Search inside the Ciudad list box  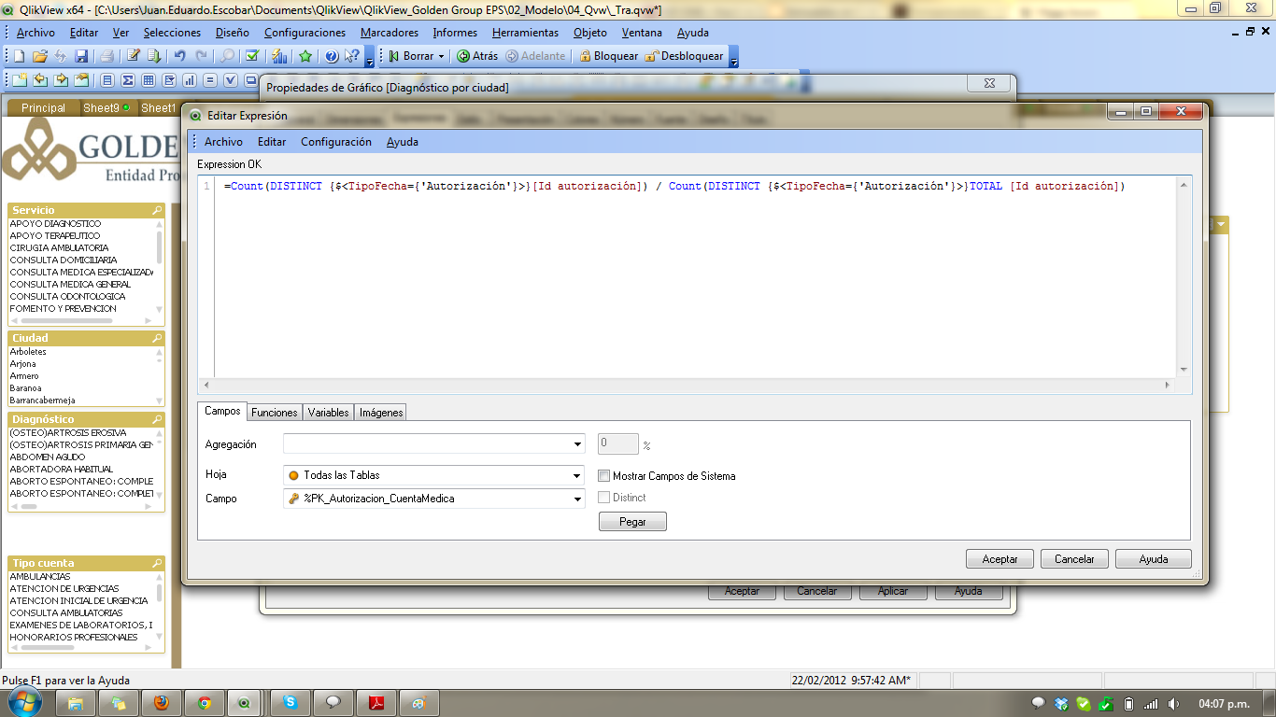(x=158, y=338)
